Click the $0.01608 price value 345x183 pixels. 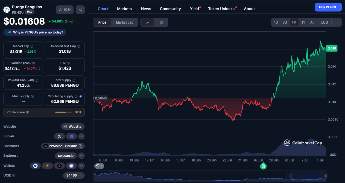24,21
